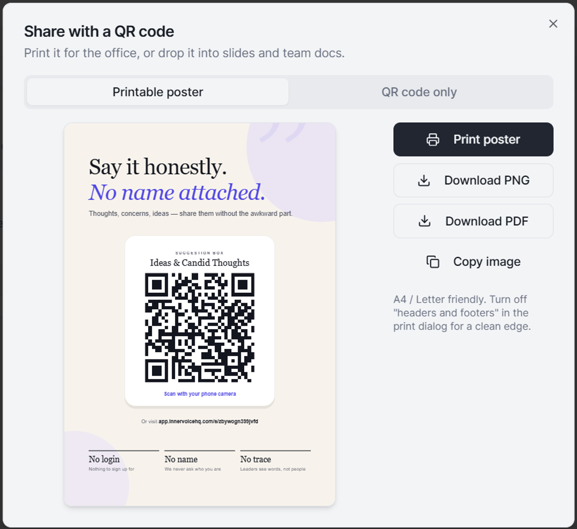
Task: Click the QR code in the poster preview
Action: pyautogui.click(x=200, y=328)
